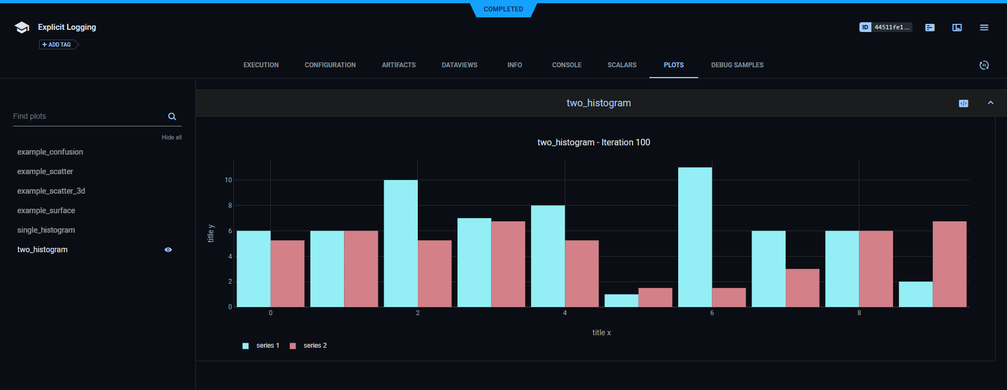Click the search magnifier in Find plots
1007x390 pixels.
(x=172, y=117)
